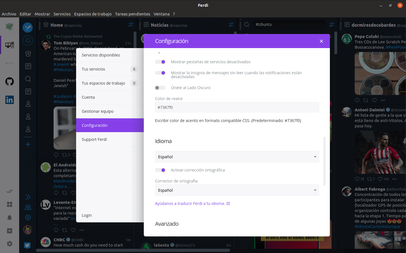Open GitHub service in sidebar
This screenshot has height=253, width=406.
[x=10, y=82]
